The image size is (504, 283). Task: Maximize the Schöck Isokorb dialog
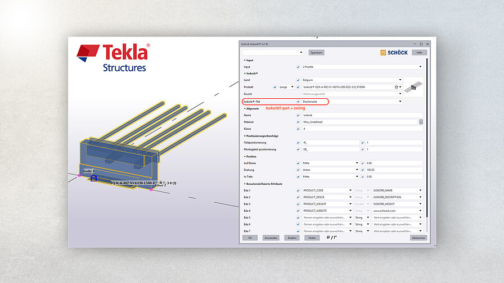(421, 44)
